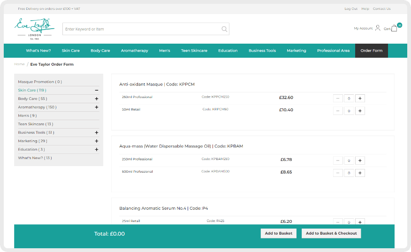
Task: Open the Education menu in navigation bar
Action: (228, 51)
